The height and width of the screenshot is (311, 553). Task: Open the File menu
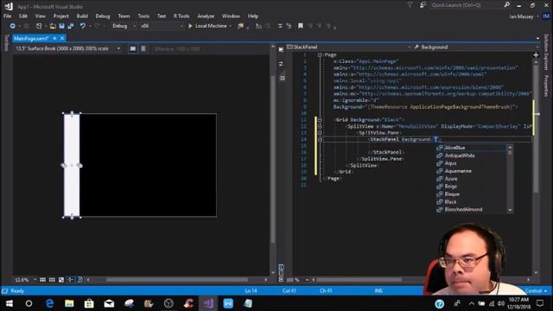[x=8, y=16]
